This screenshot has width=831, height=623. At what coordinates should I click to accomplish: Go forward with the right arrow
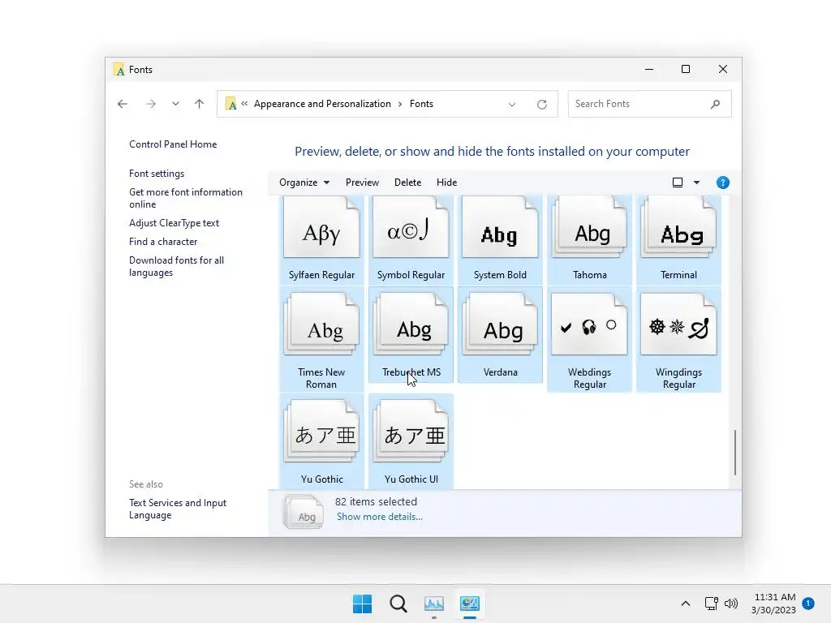pyautogui.click(x=150, y=104)
